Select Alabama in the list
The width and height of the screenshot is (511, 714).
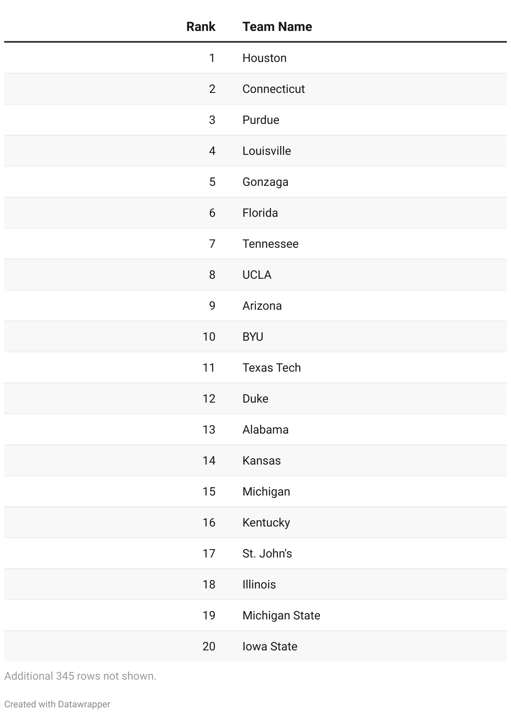(x=265, y=429)
